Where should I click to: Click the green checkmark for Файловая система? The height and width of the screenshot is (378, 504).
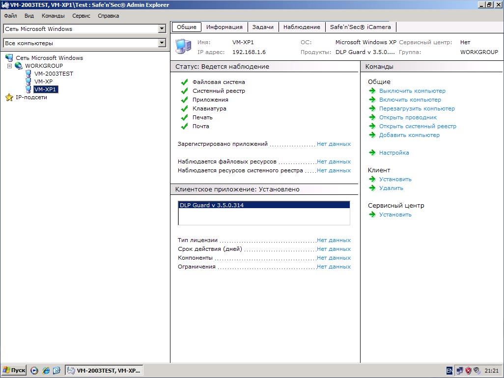(184, 82)
